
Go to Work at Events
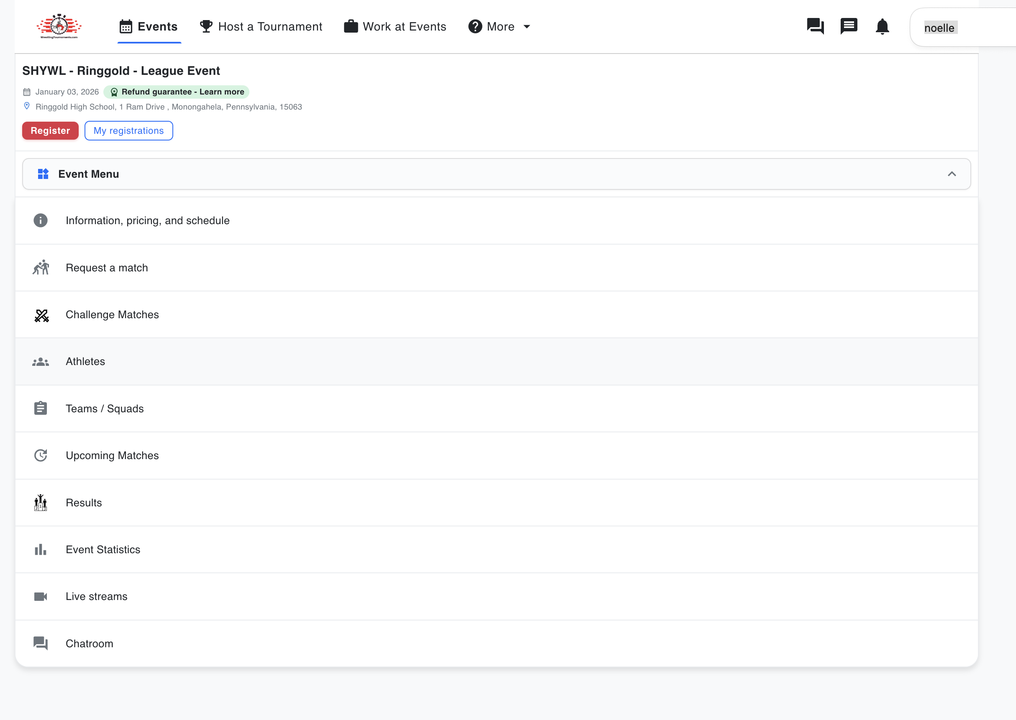pyautogui.click(x=395, y=27)
